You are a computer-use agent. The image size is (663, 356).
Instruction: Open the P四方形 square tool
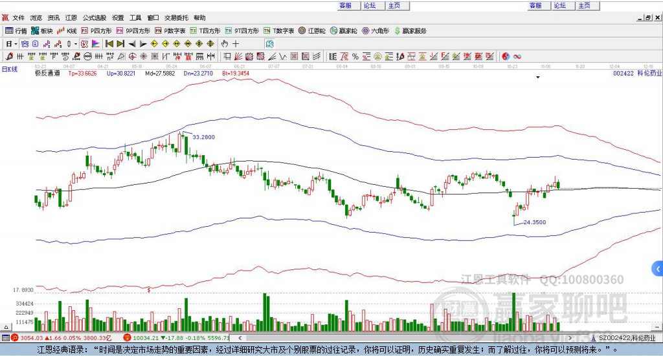(96, 31)
